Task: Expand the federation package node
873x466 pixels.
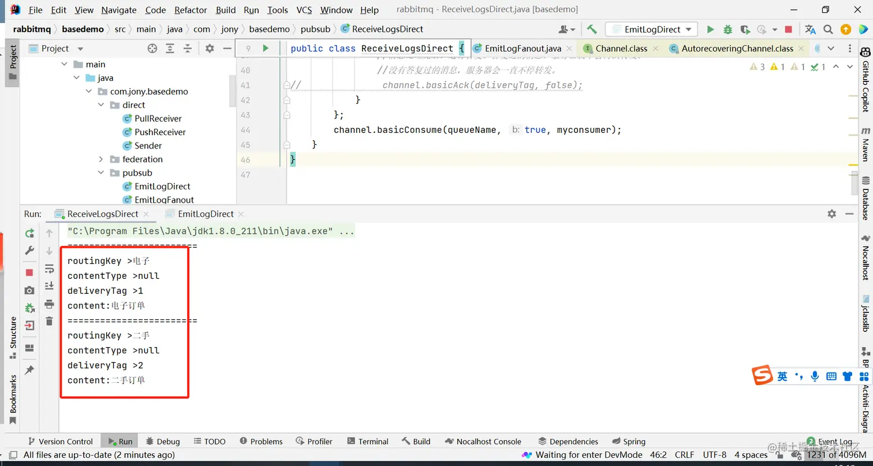Action: [x=100, y=159]
